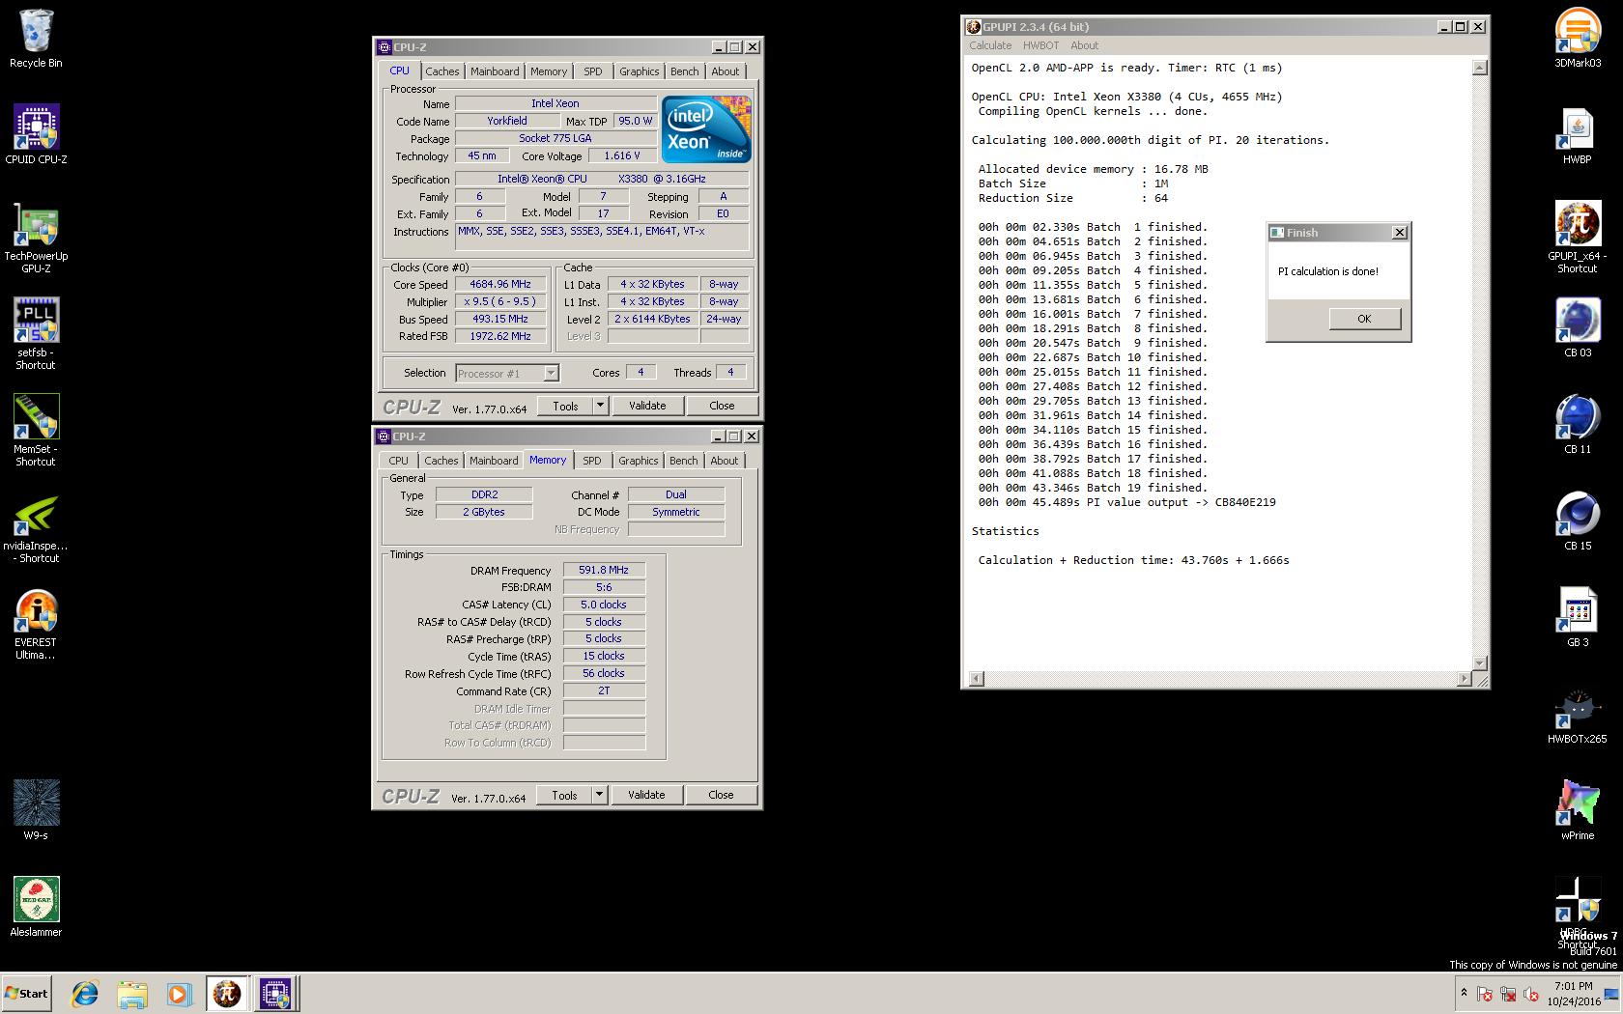Close the Finish dialog with X
This screenshot has width=1623, height=1014.
tap(1399, 233)
